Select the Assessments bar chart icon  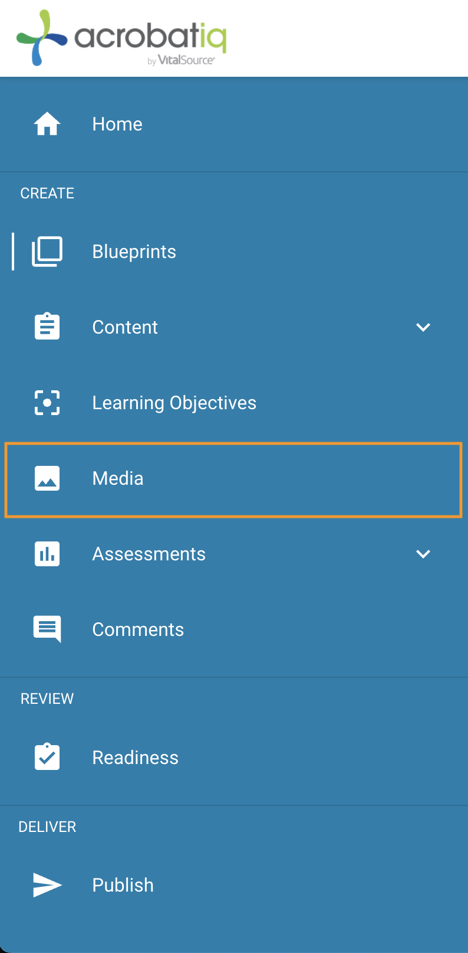(x=47, y=554)
